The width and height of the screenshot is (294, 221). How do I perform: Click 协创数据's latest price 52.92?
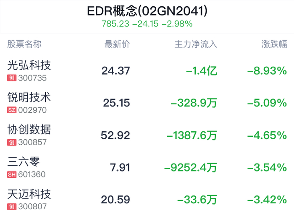115,135
